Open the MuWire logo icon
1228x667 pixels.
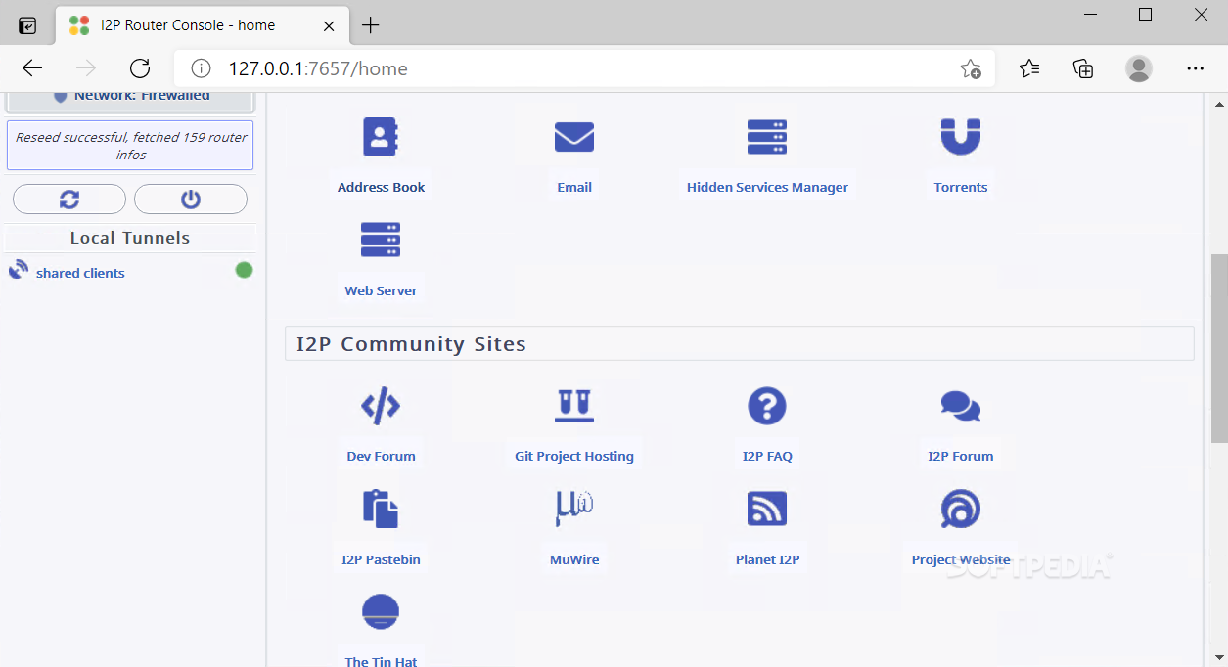coord(574,510)
